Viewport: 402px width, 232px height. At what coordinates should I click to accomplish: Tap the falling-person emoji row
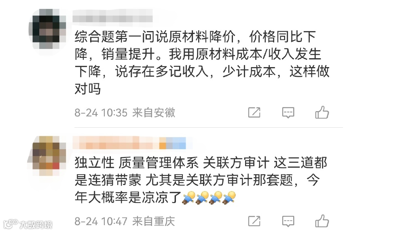click(x=209, y=198)
